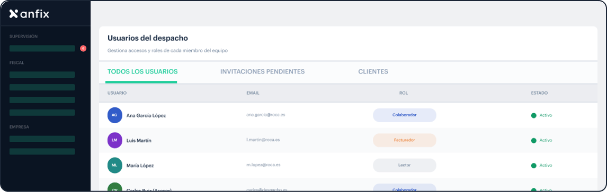Click the Colaborador role badge for Ana García

405,115
